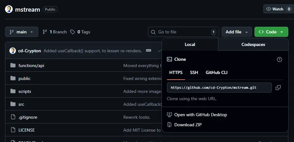Click the Watch button

click(x=279, y=9)
